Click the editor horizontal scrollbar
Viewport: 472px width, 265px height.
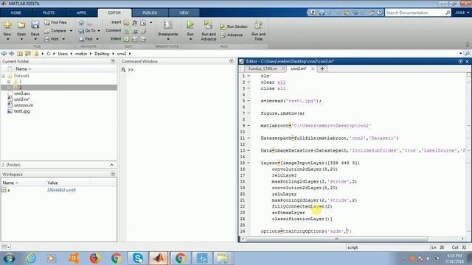click(x=336, y=239)
